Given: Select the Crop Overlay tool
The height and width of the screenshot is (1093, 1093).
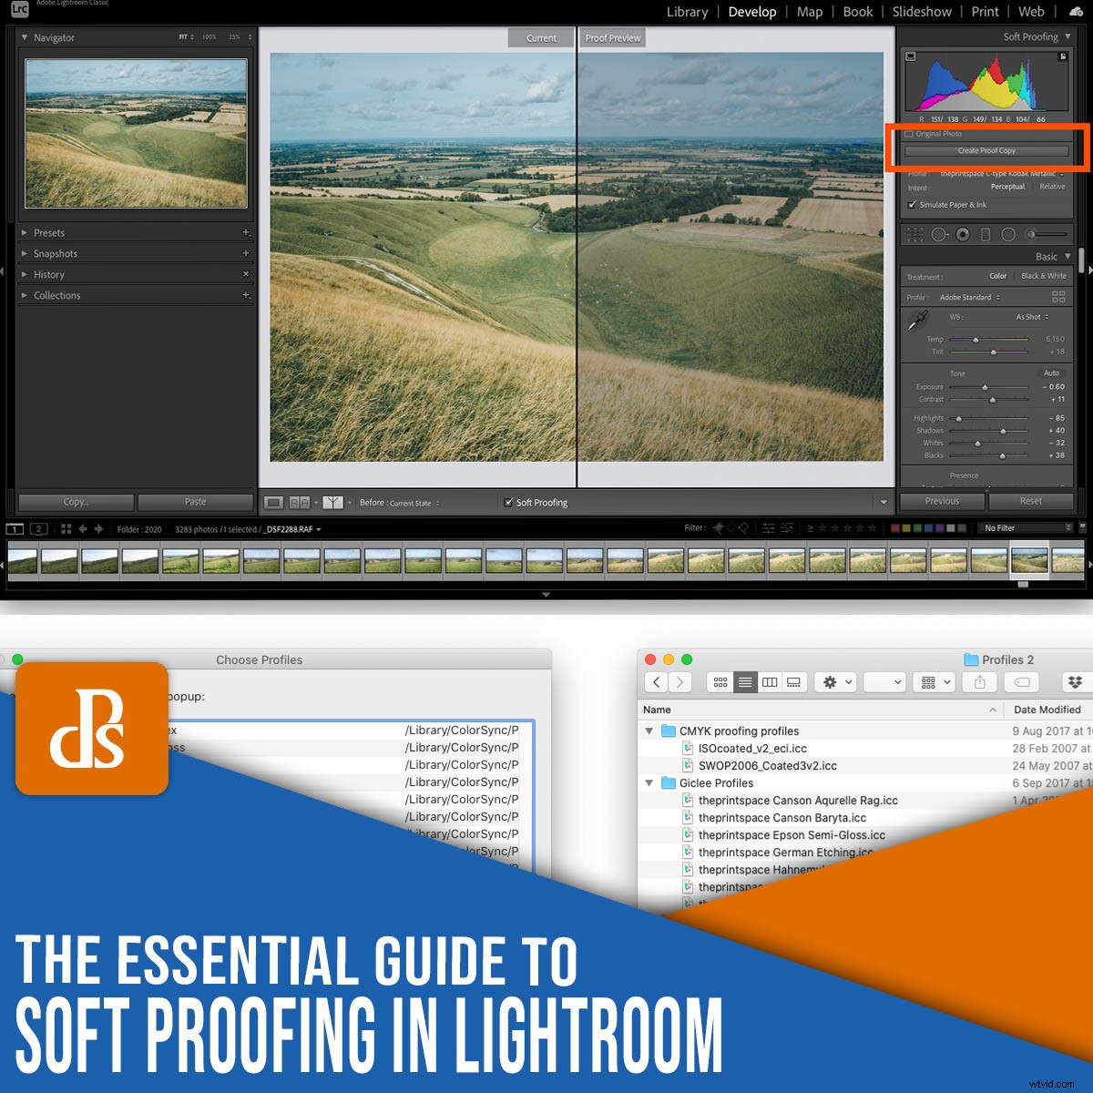Looking at the screenshot, I should pos(915,234).
